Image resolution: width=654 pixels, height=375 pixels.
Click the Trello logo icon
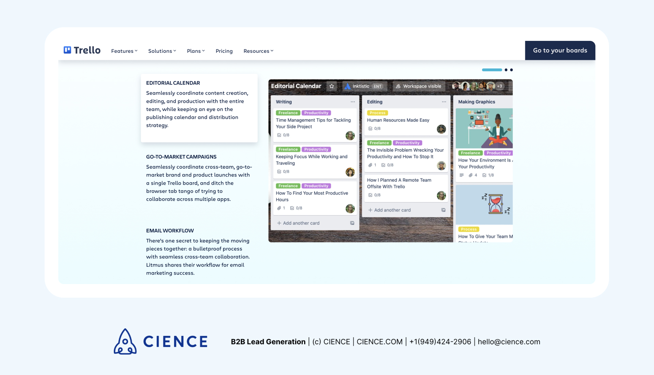click(68, 50)
